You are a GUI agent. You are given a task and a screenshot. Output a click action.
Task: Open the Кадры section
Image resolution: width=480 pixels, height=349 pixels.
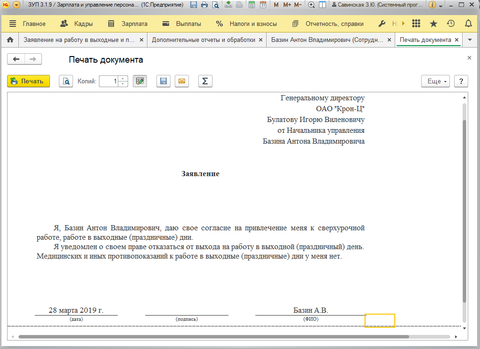(76, 24)
